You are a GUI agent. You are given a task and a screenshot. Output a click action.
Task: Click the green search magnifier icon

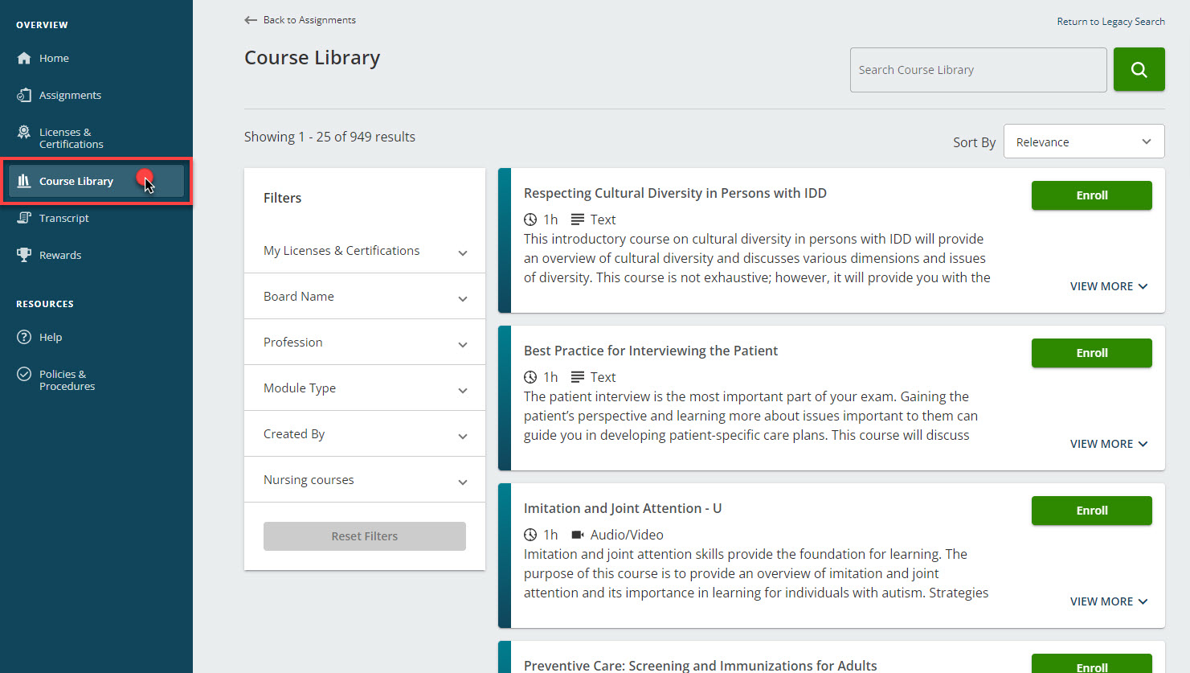coord(1139,69)
